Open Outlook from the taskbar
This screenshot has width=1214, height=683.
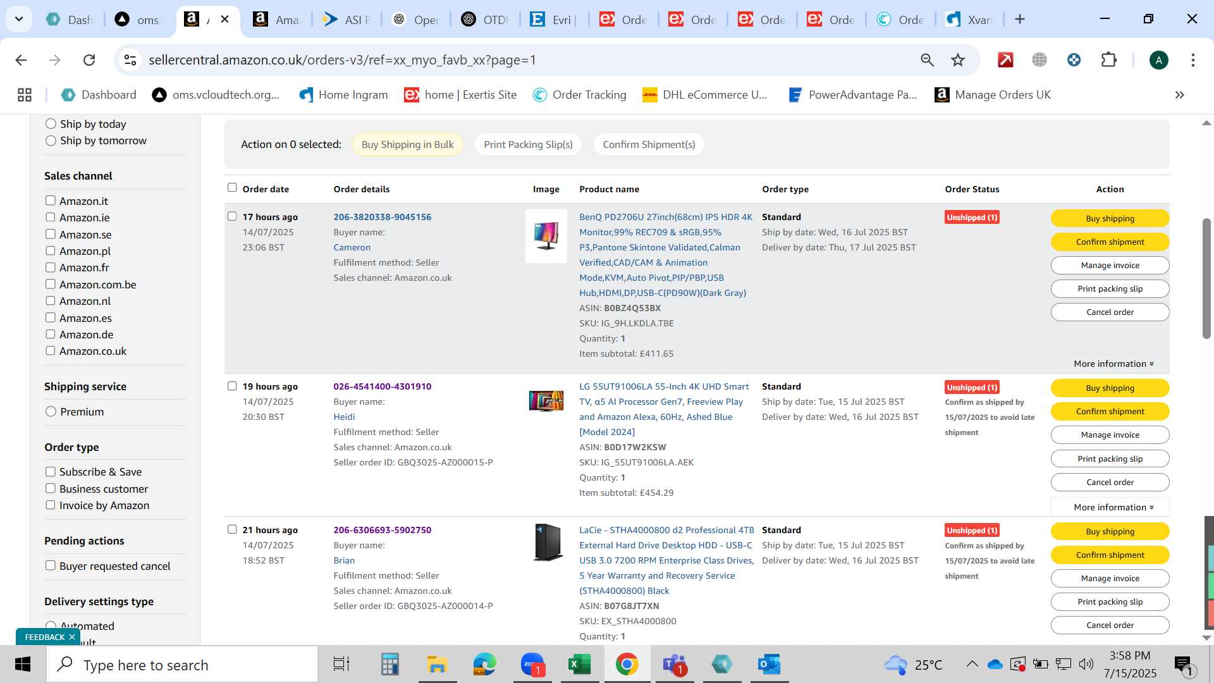click(x=769, y=665)
